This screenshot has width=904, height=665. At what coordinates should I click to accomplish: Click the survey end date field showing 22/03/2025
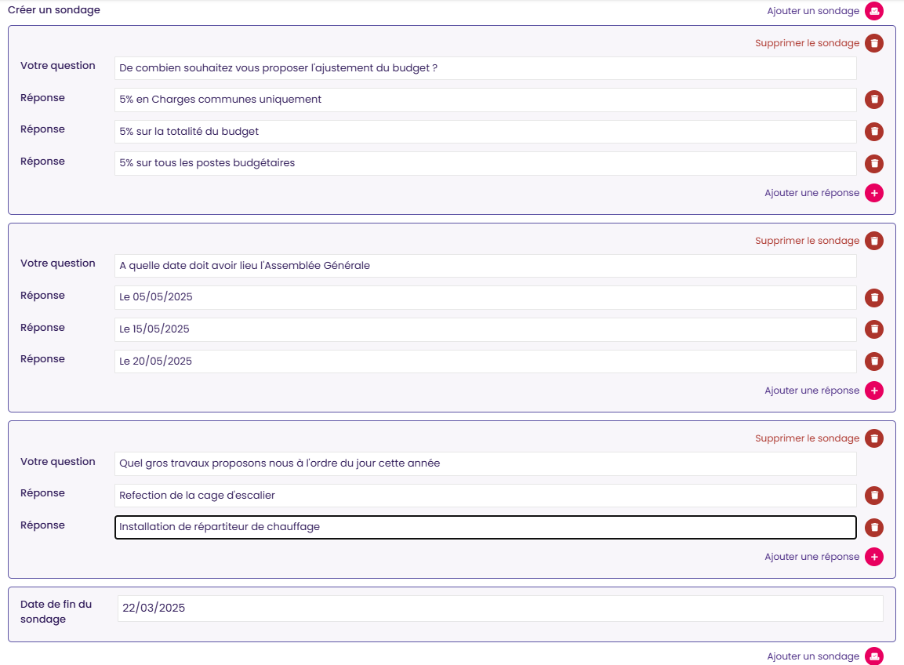pyautogui.click(x=500, y=609)
